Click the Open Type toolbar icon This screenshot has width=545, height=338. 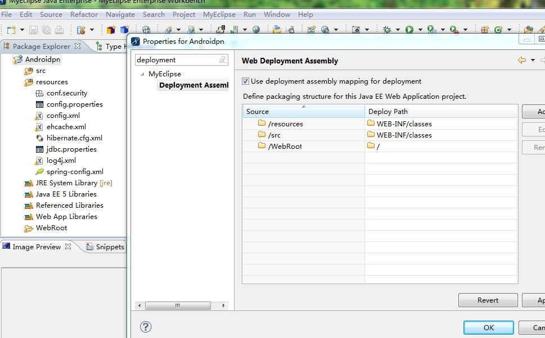(529, 30)
